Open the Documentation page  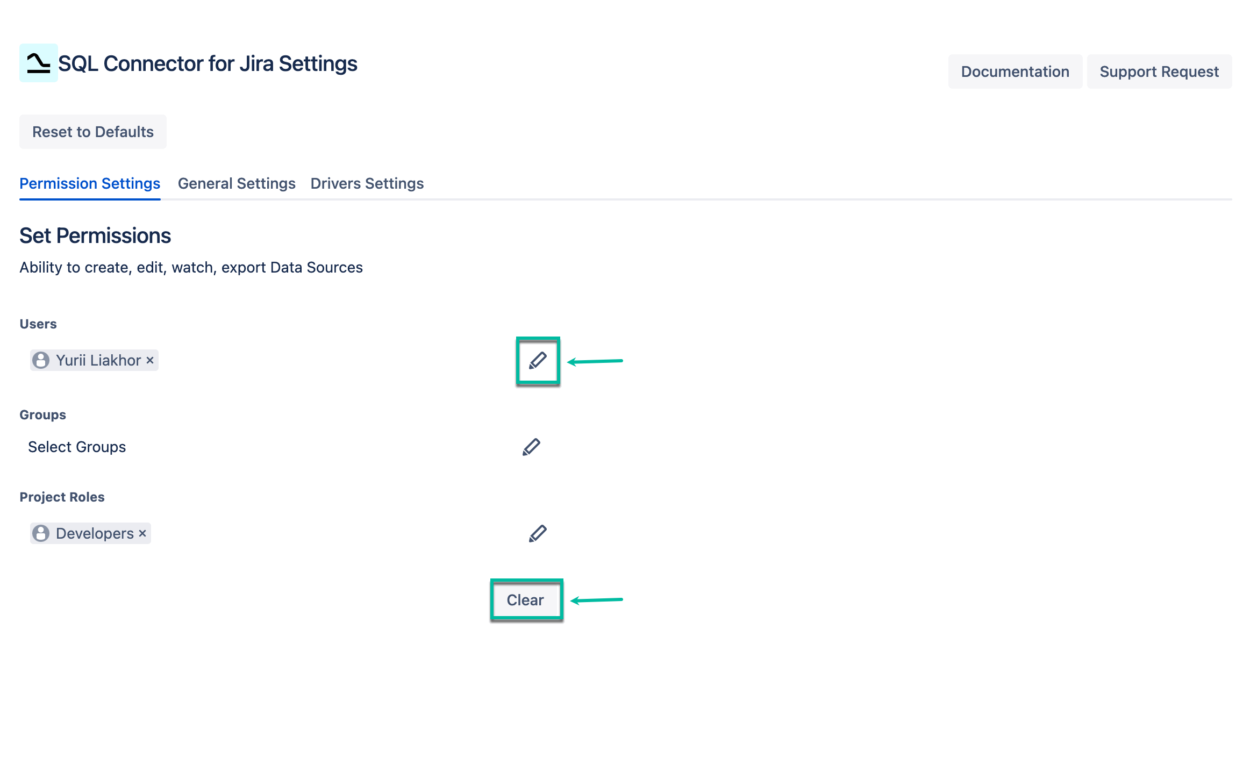point(1015,71)
